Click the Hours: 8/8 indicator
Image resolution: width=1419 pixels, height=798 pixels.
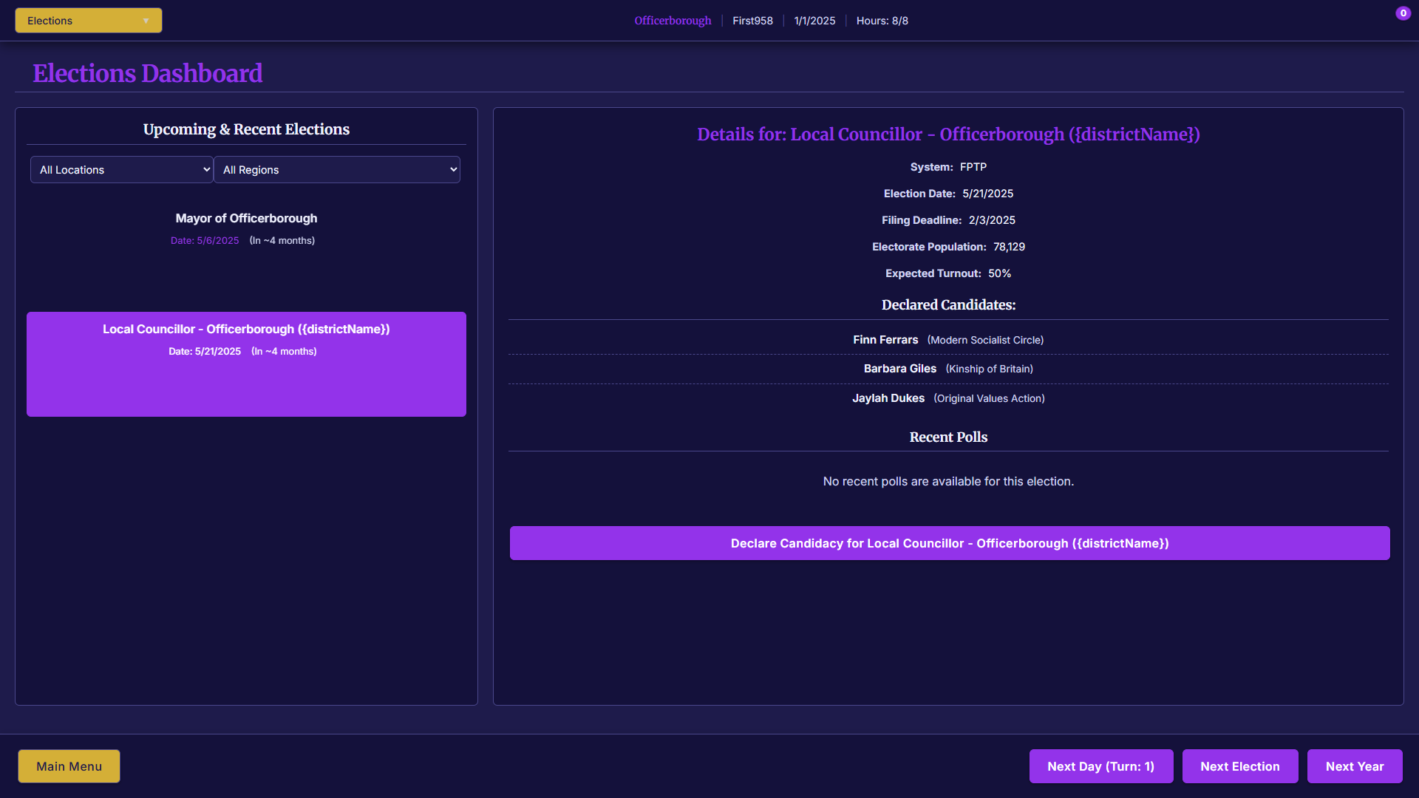[882, 21]
